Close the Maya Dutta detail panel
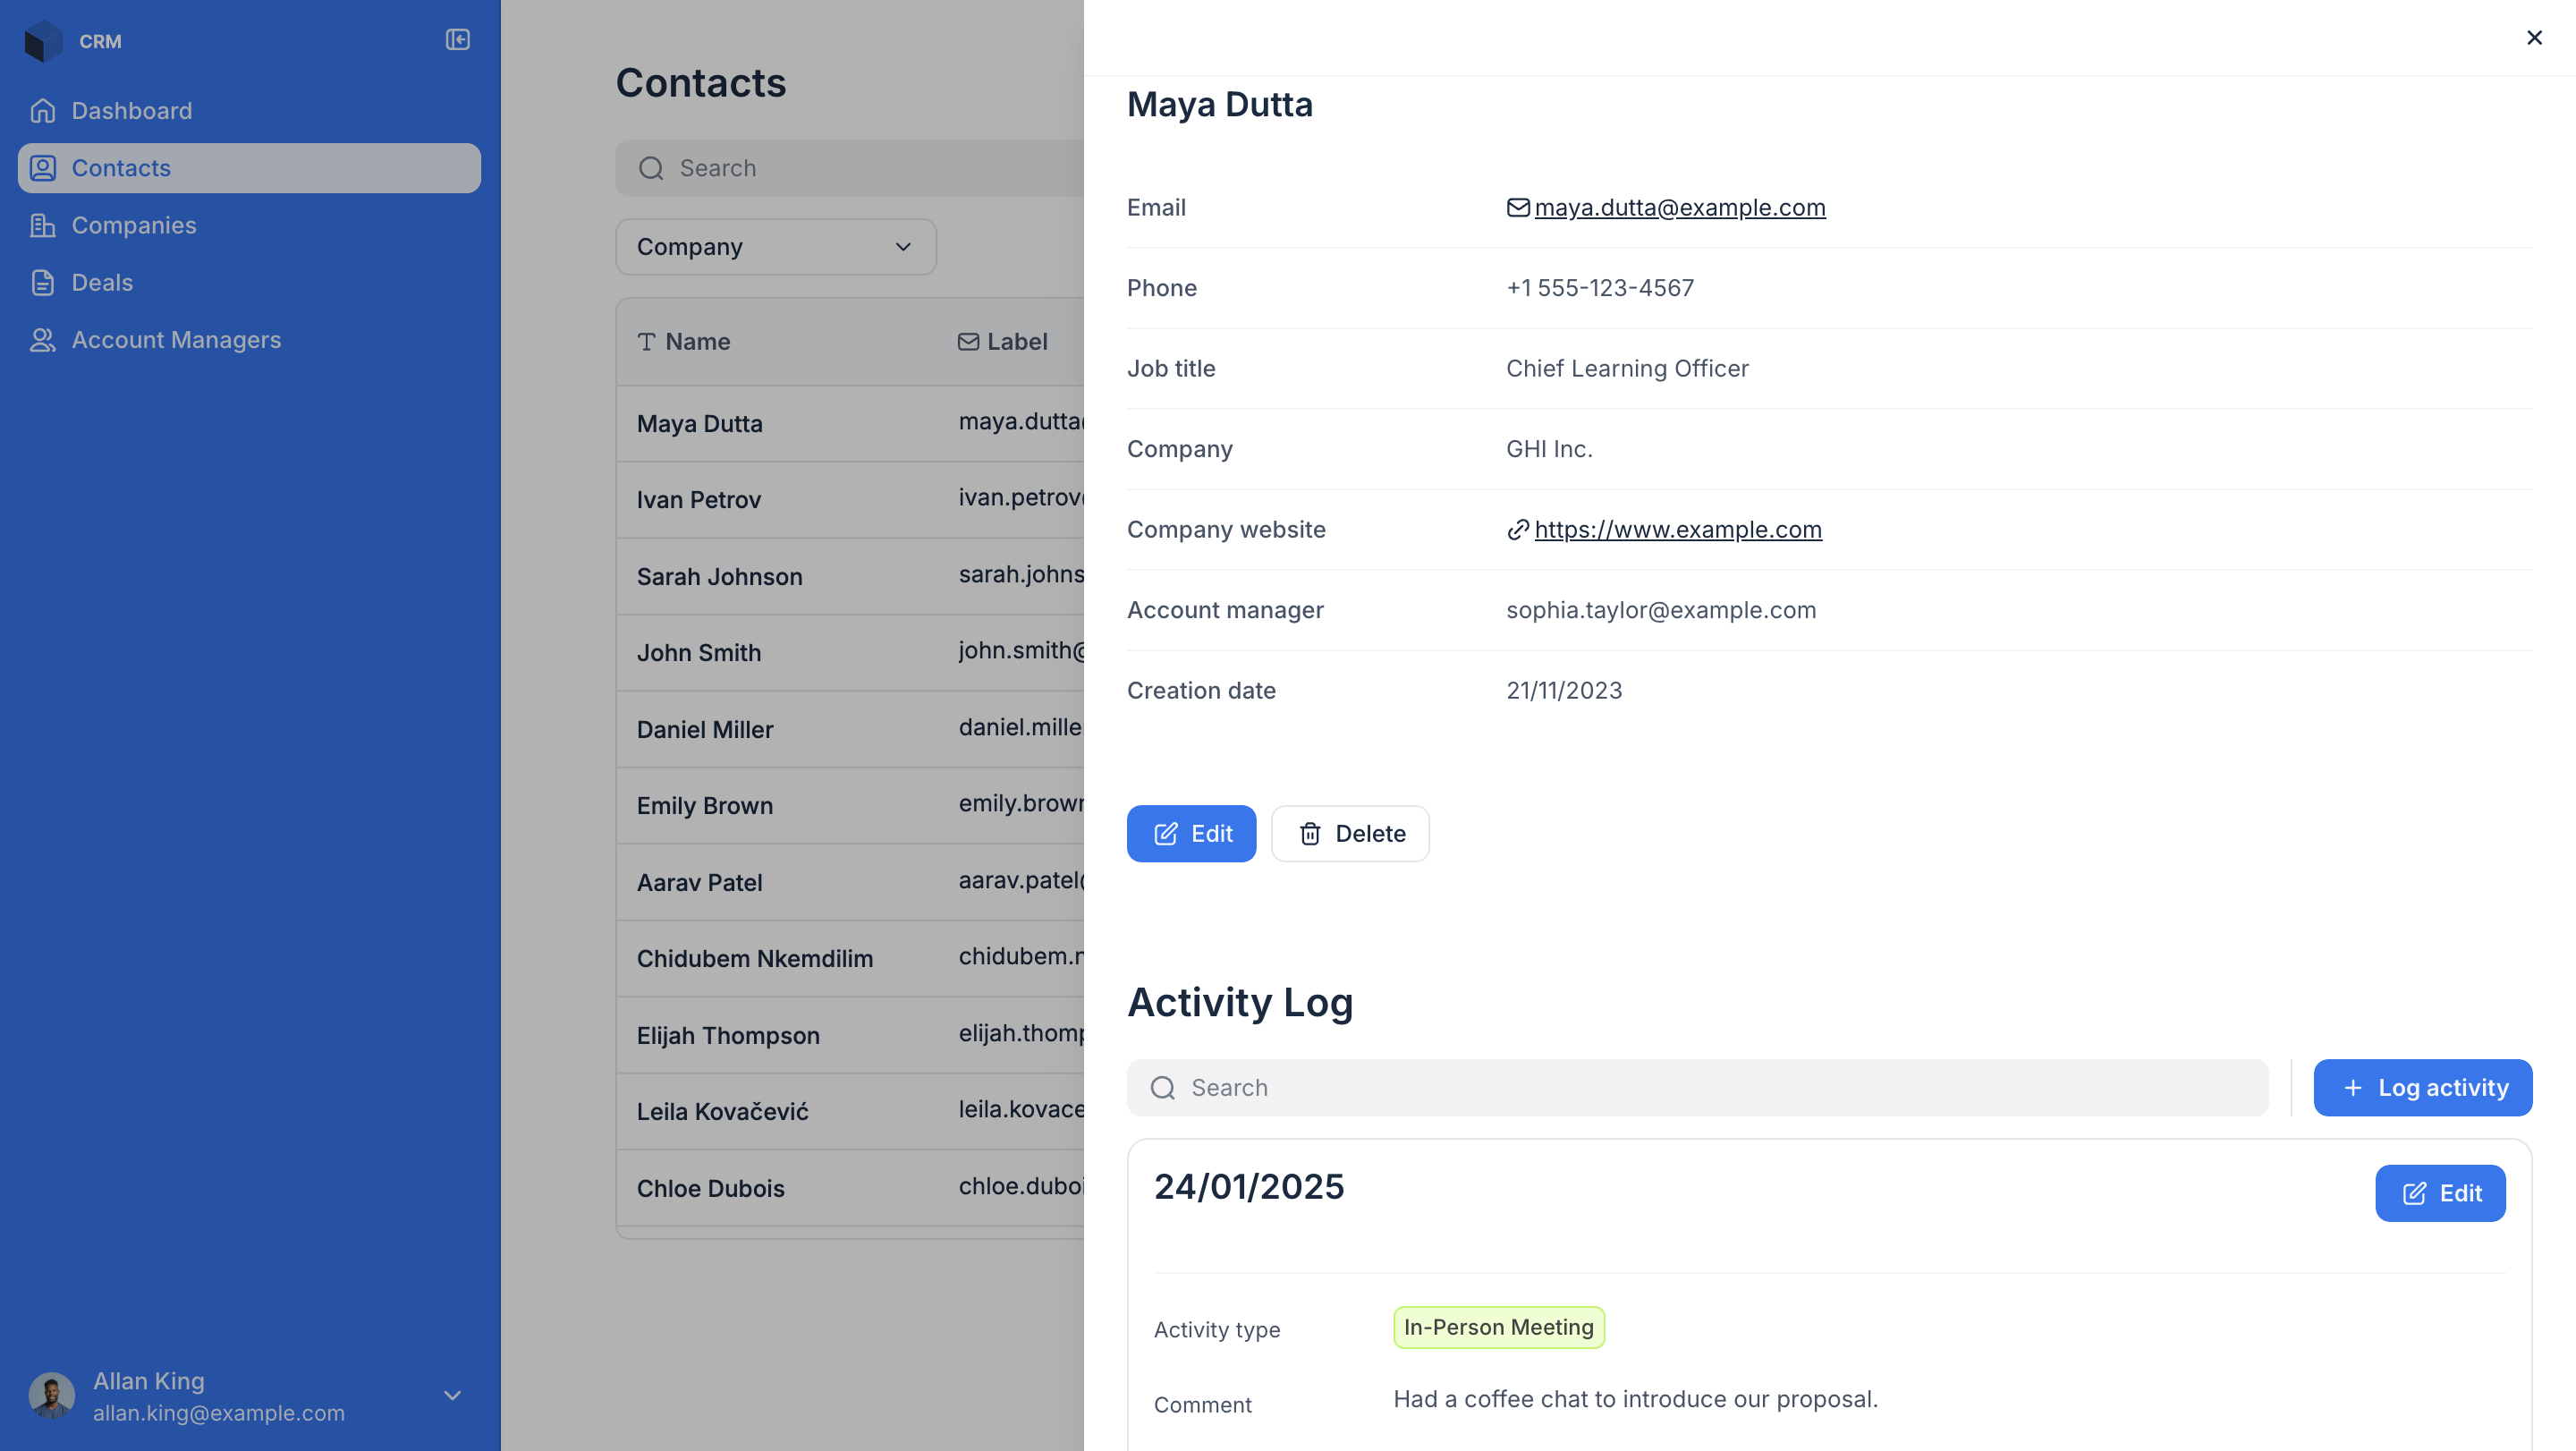Viewport: 2576px width, 1451px height. coord(2533,38)
